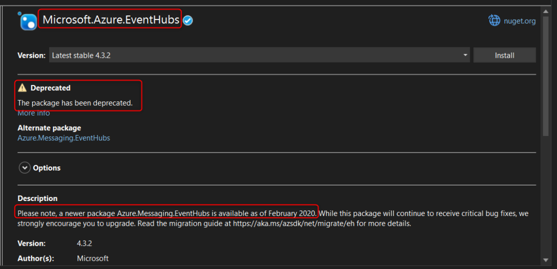Expand the Options section chevron
The image size is (557, 269).
tap(24, 168)
